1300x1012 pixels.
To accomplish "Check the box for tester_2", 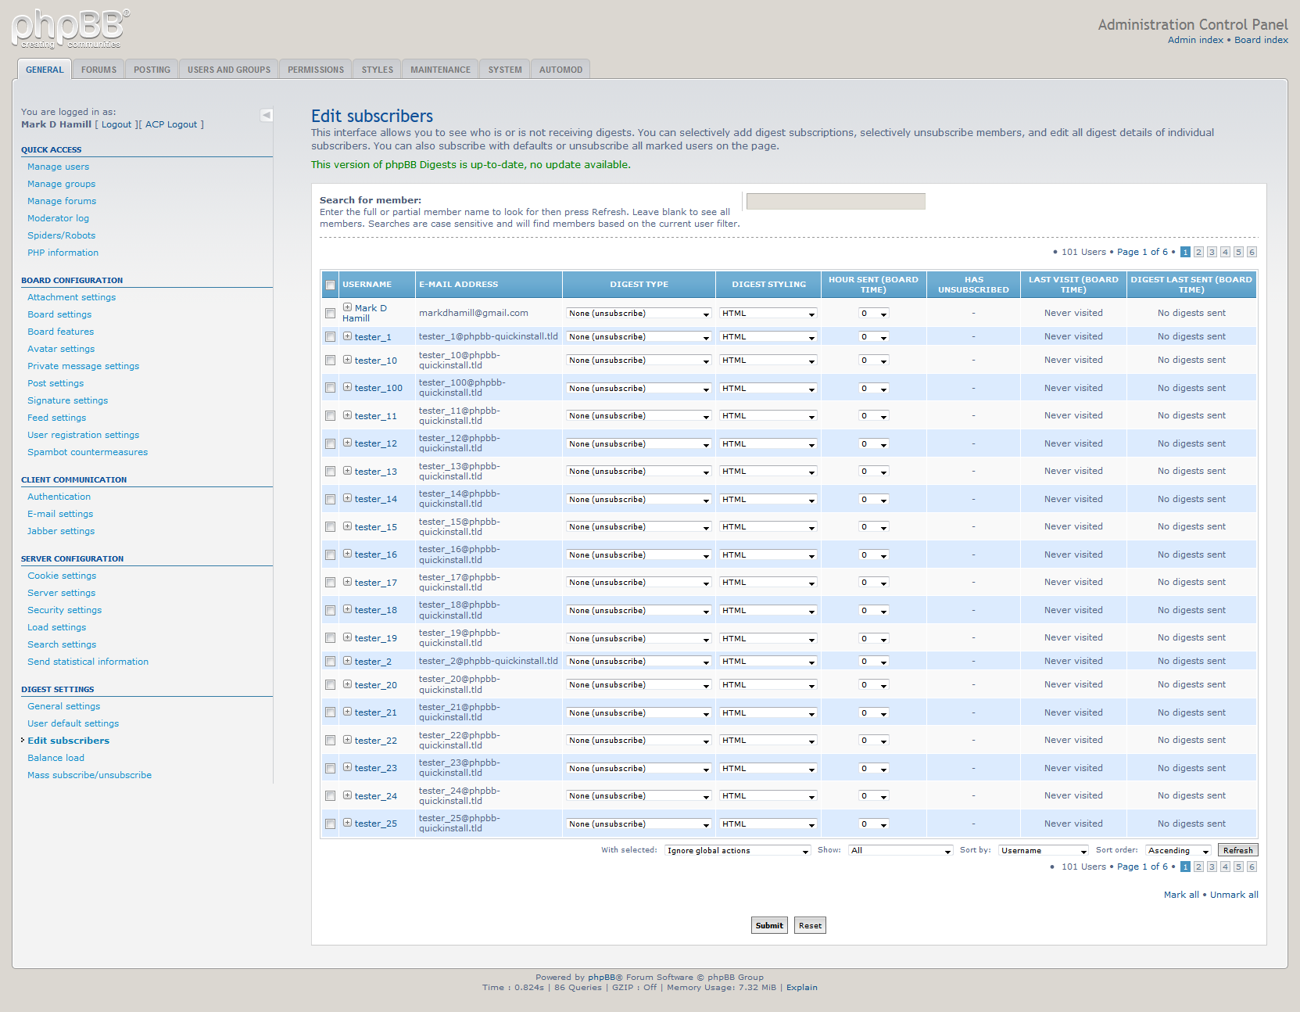I will point(330,662).
